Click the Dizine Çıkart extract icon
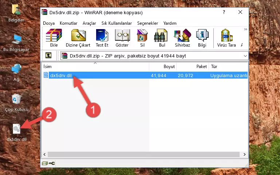The image size is (280, 175). (78, 35)
